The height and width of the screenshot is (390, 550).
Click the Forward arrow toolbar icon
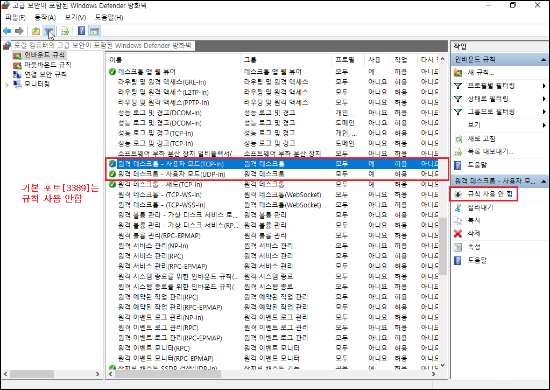pyautogui.click(x=19, y=31)
